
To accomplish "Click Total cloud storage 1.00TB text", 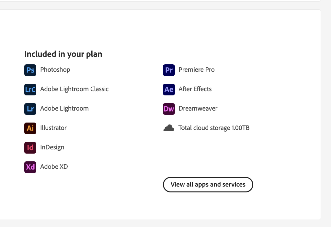I will tap(214, 128).
